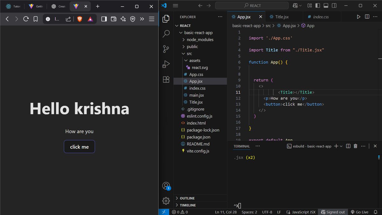Collapse the basic-react-app folder
Image resolution: width=382 pixels, height=215 pixels.
click(x=200, y=33)
